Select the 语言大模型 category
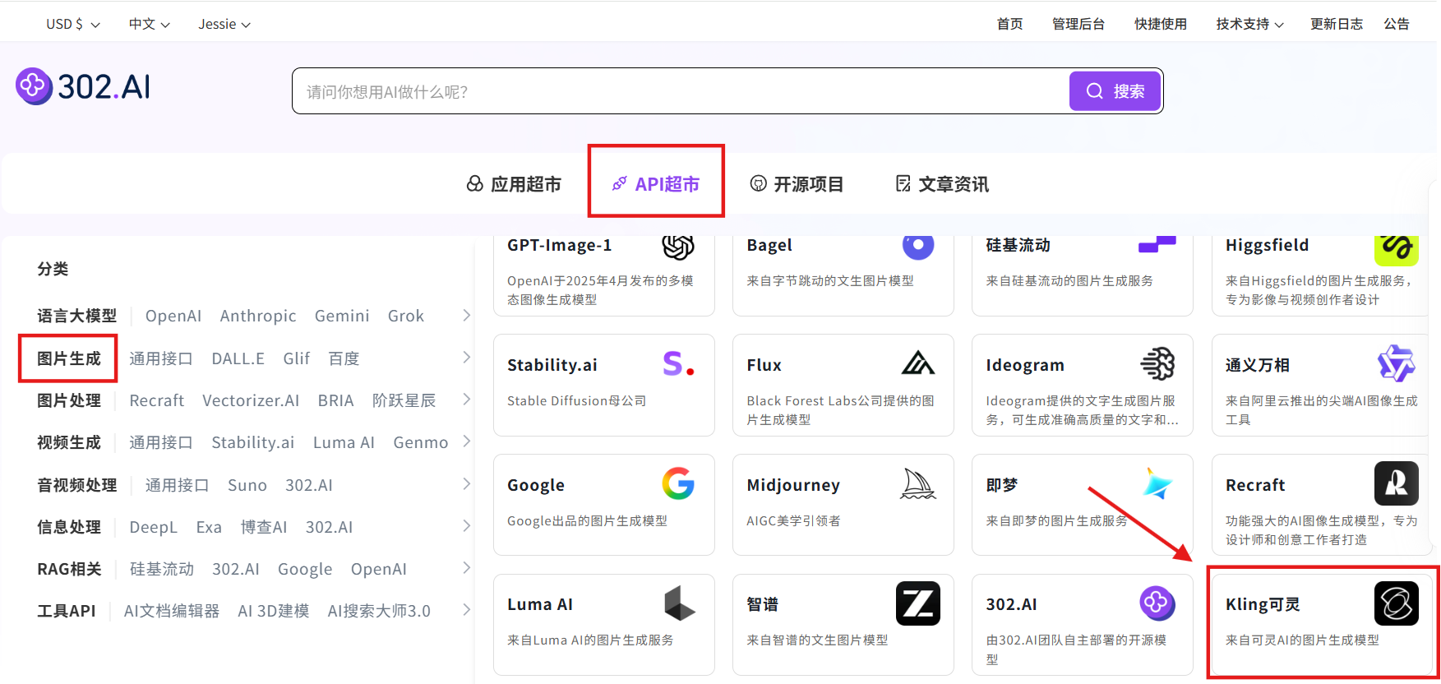Viewport: 1441px width, 684px height. click(x=76, y=316)
